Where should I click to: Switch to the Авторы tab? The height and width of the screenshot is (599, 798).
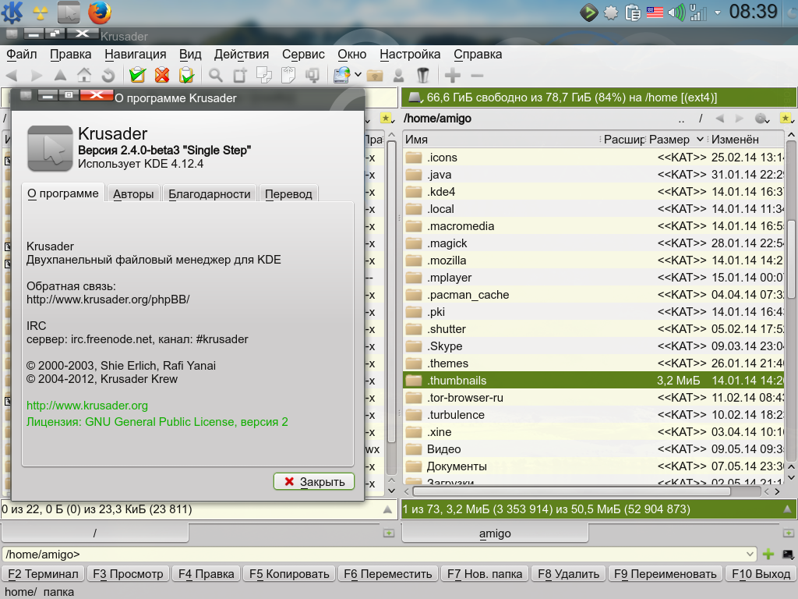(133, 194)
